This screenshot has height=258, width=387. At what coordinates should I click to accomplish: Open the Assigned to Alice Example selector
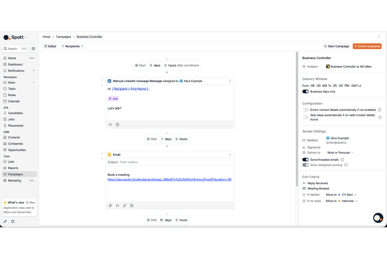[x=191, y=81]
